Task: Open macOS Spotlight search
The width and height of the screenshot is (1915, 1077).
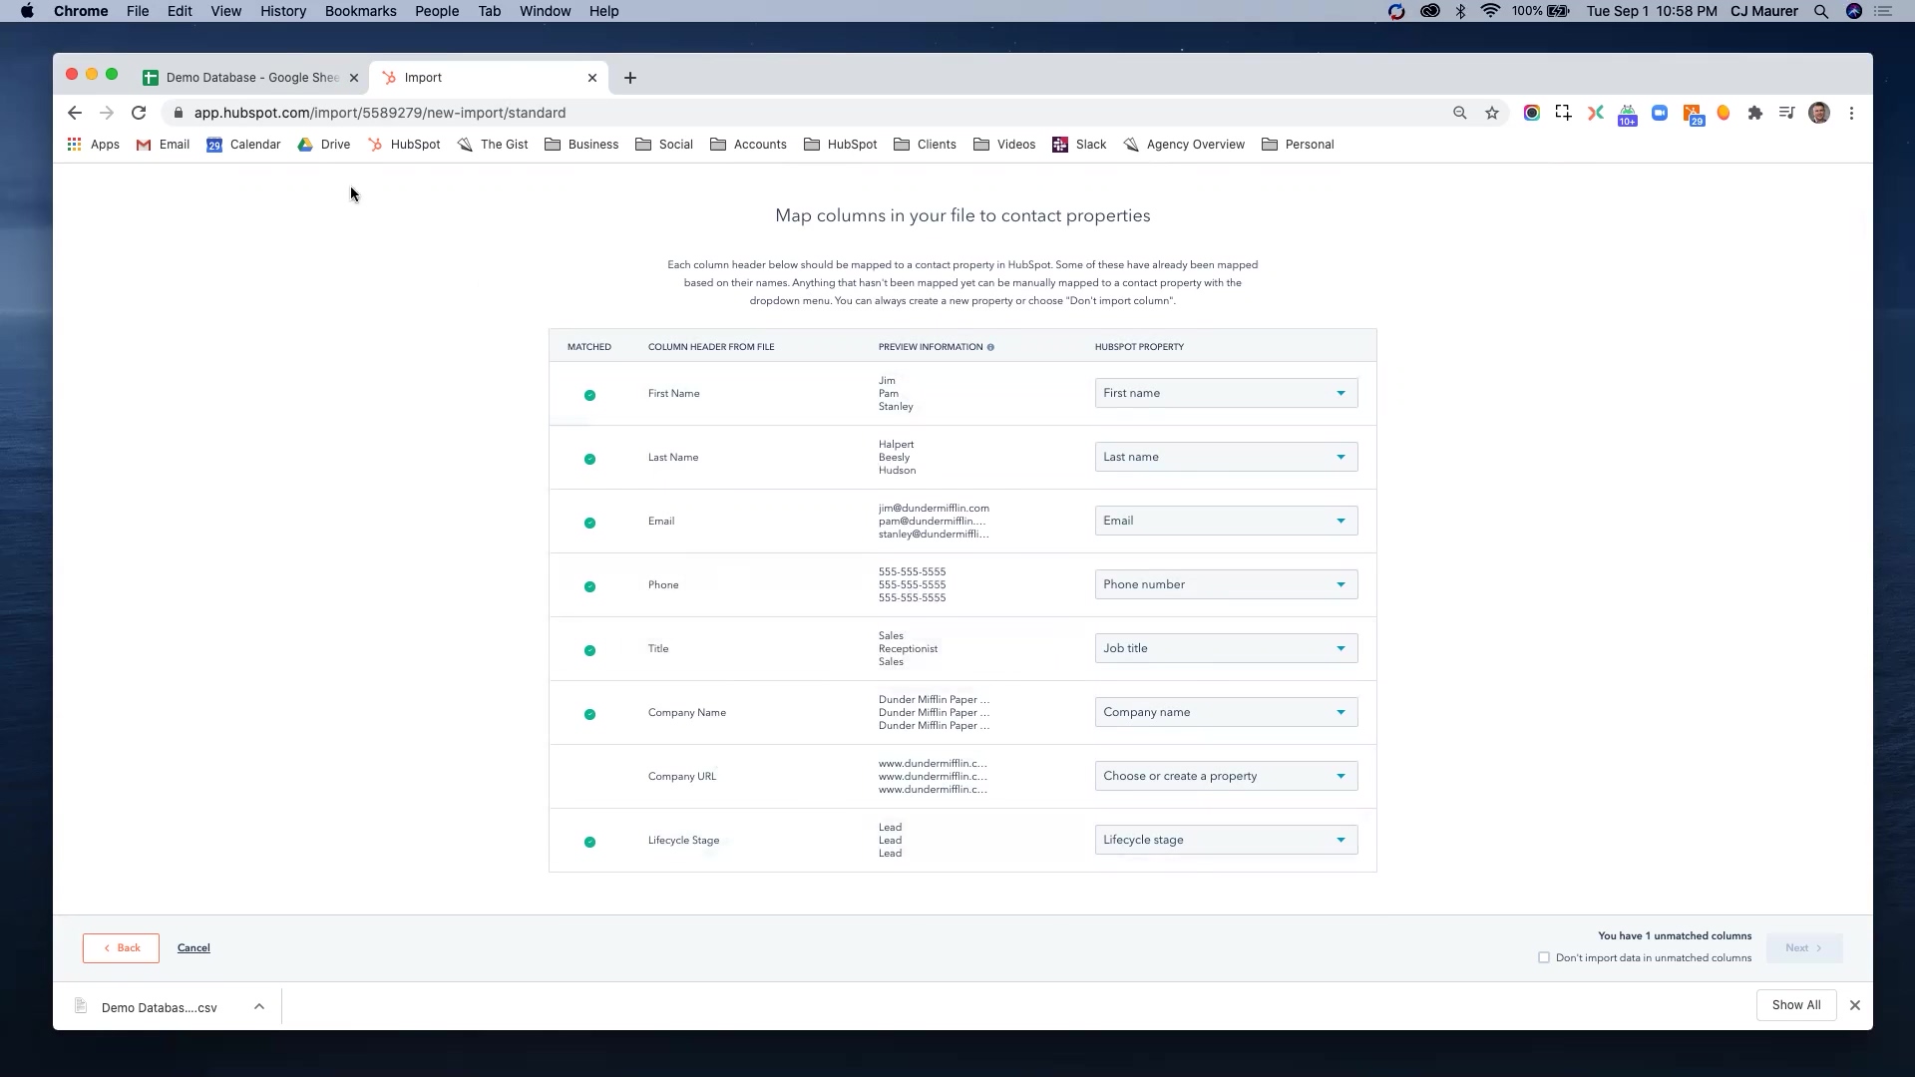Action: coord(1821,11)
